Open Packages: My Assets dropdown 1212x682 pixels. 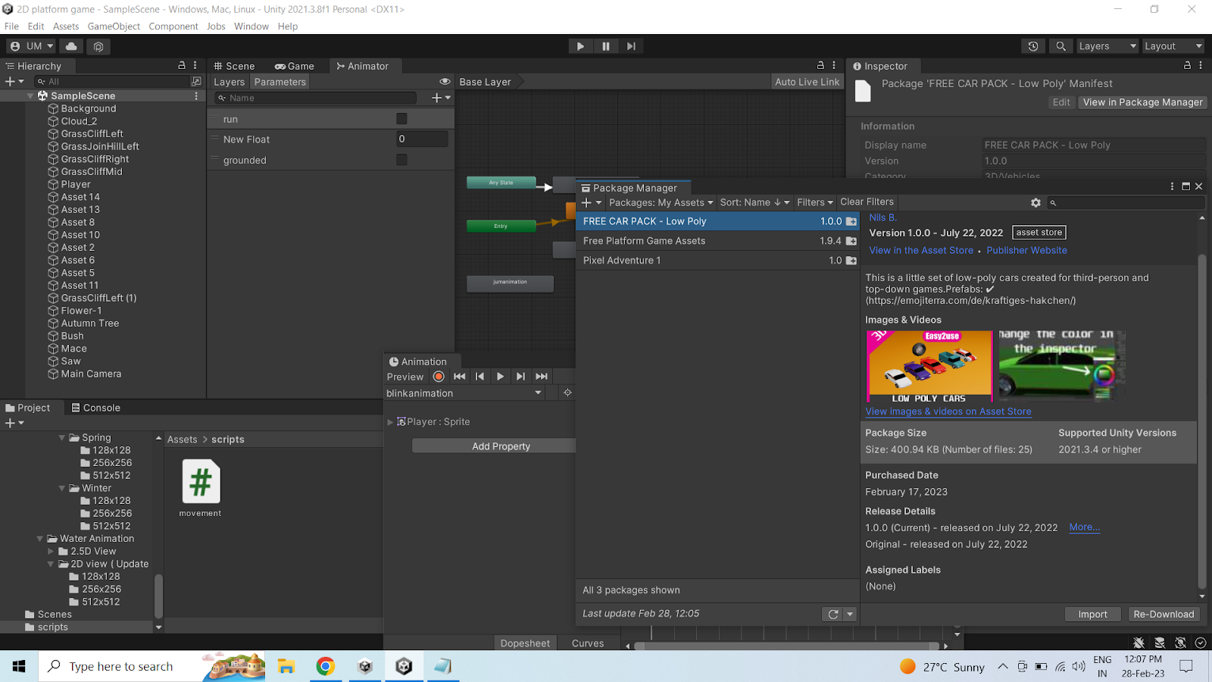[661, 202]
